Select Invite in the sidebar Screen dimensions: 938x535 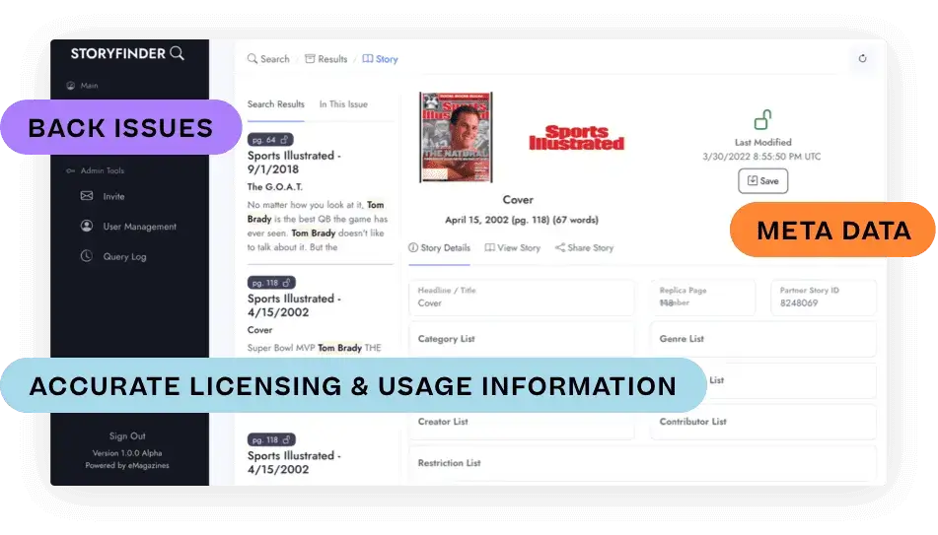pyautogui.click(x=113, y=196)
